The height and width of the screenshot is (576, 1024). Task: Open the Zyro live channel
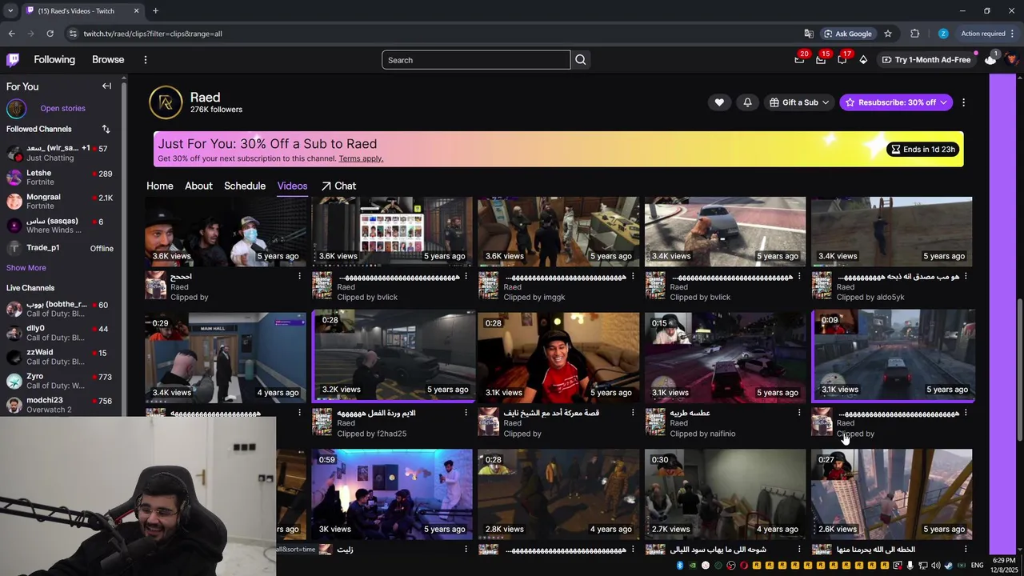point(61,381)
